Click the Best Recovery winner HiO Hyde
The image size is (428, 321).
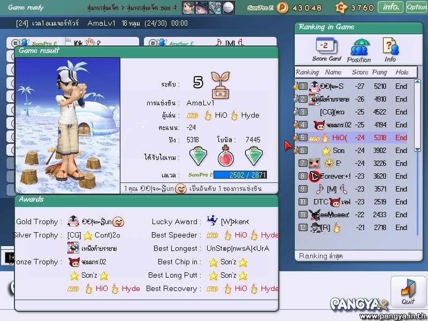point(243,289)
